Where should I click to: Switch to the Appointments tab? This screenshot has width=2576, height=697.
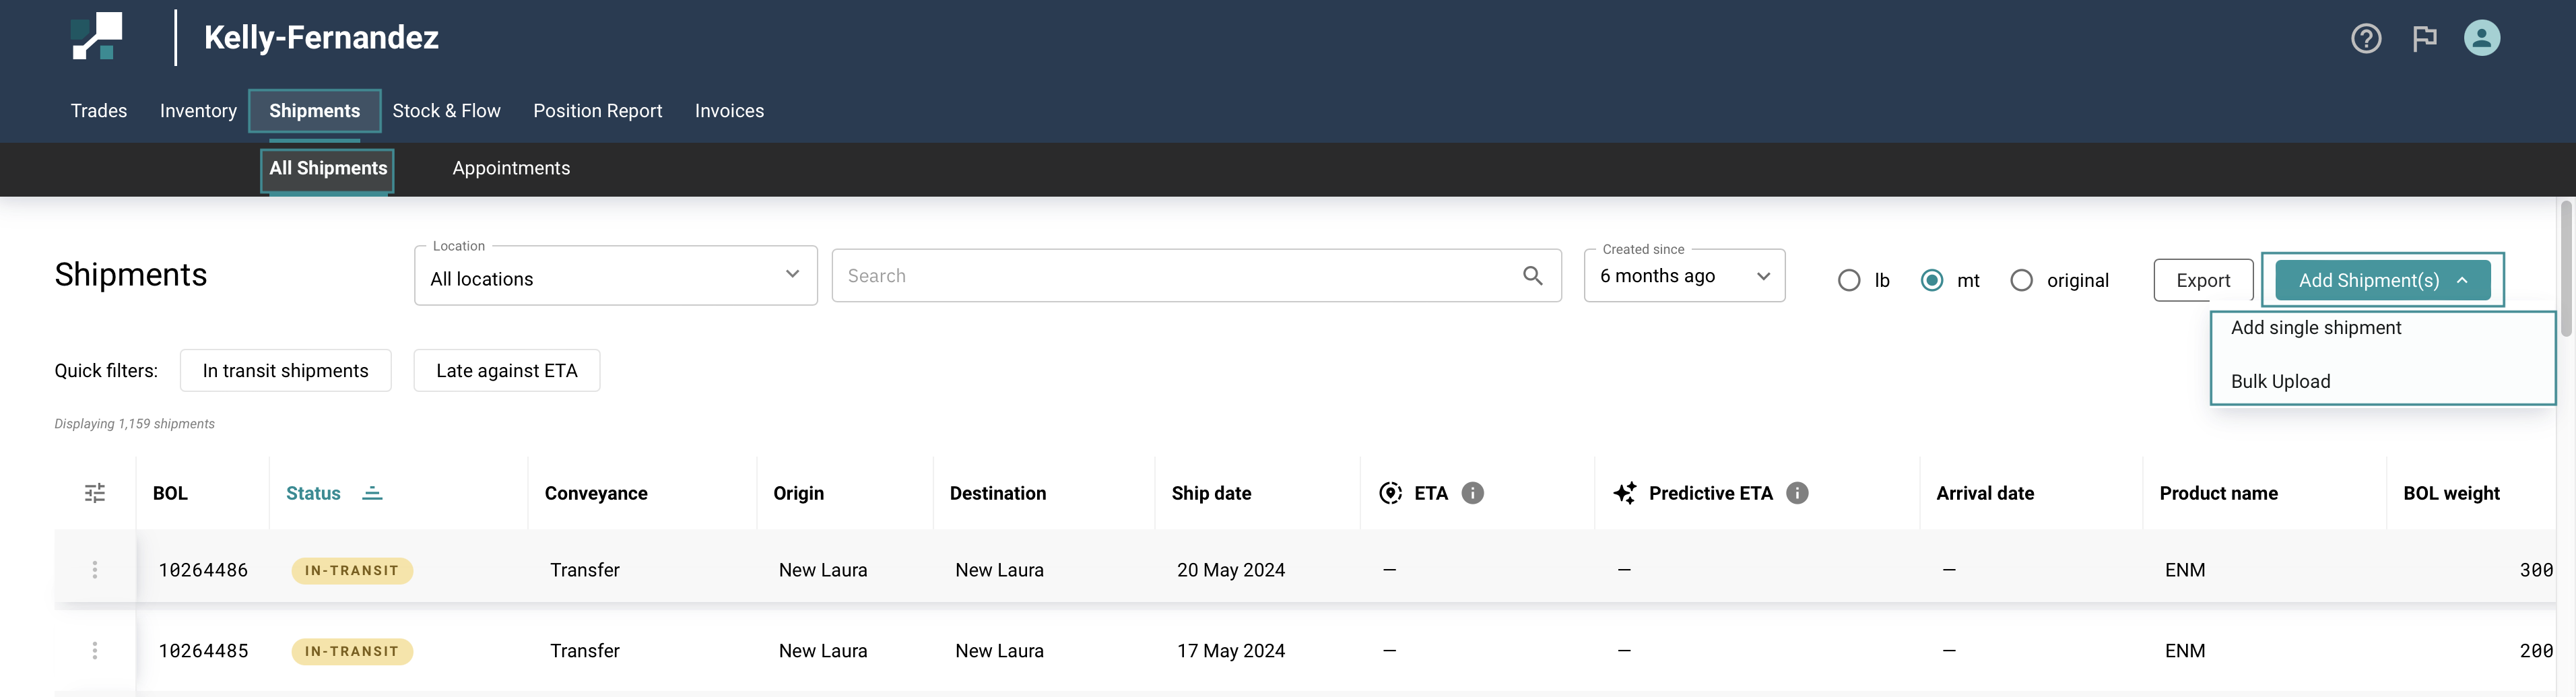[x=511, y=169]
